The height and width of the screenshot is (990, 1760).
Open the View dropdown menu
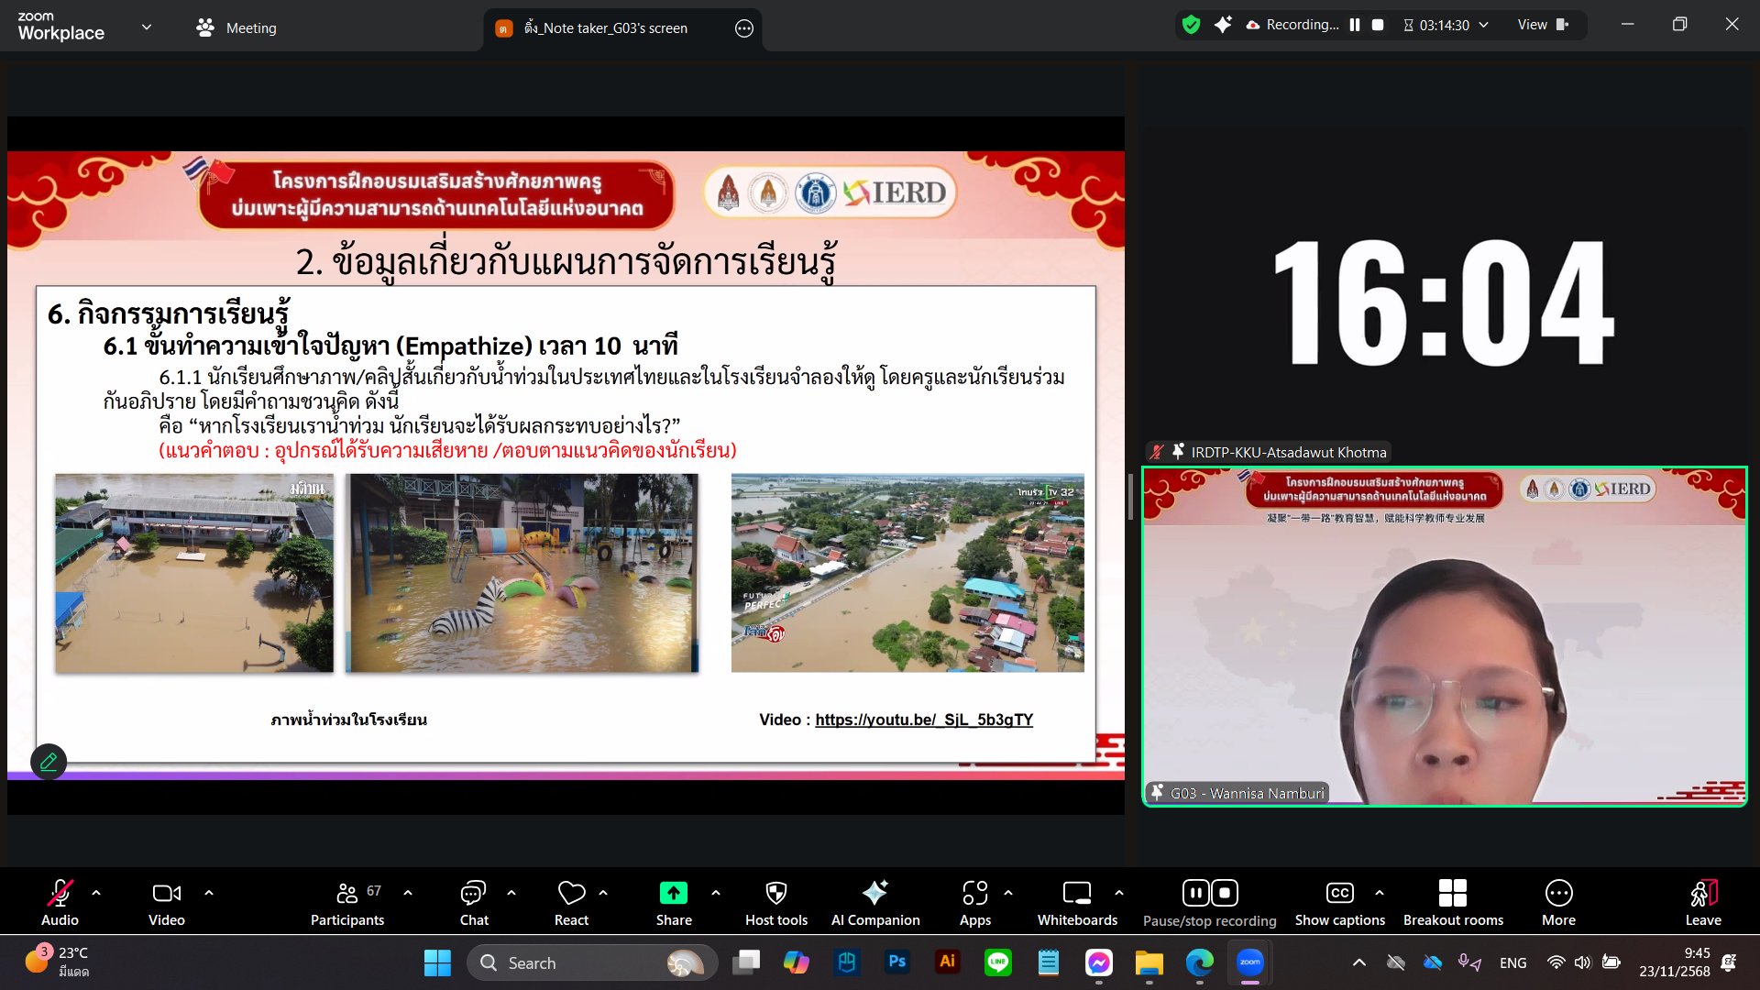point(1542,25)
